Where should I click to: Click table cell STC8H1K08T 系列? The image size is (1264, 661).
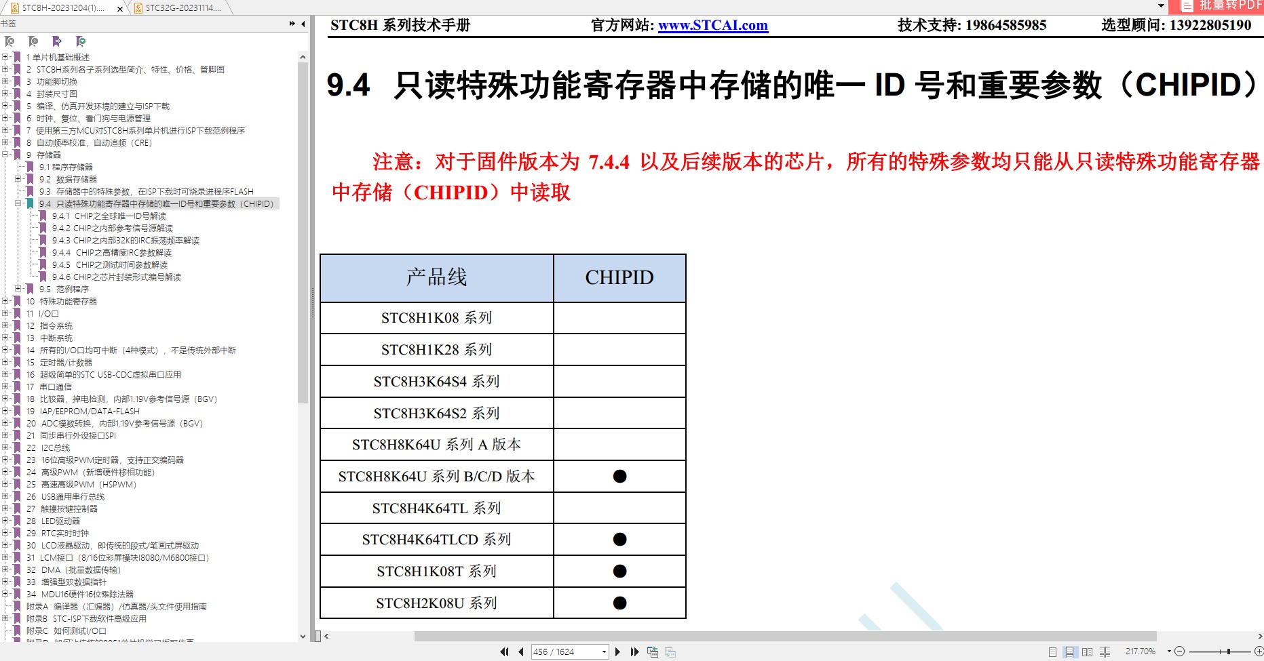[x=437, y=572]
